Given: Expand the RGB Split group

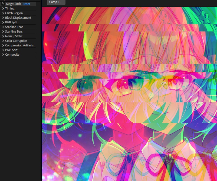Looking at the screenshot, I should 3,22.
